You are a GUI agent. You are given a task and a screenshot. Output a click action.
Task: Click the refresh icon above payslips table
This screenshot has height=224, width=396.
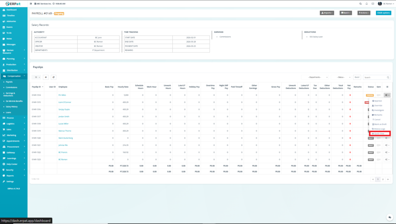click(x=53, y=77)
